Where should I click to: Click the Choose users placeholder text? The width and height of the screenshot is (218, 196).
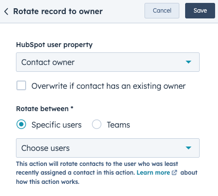[45, 148]
